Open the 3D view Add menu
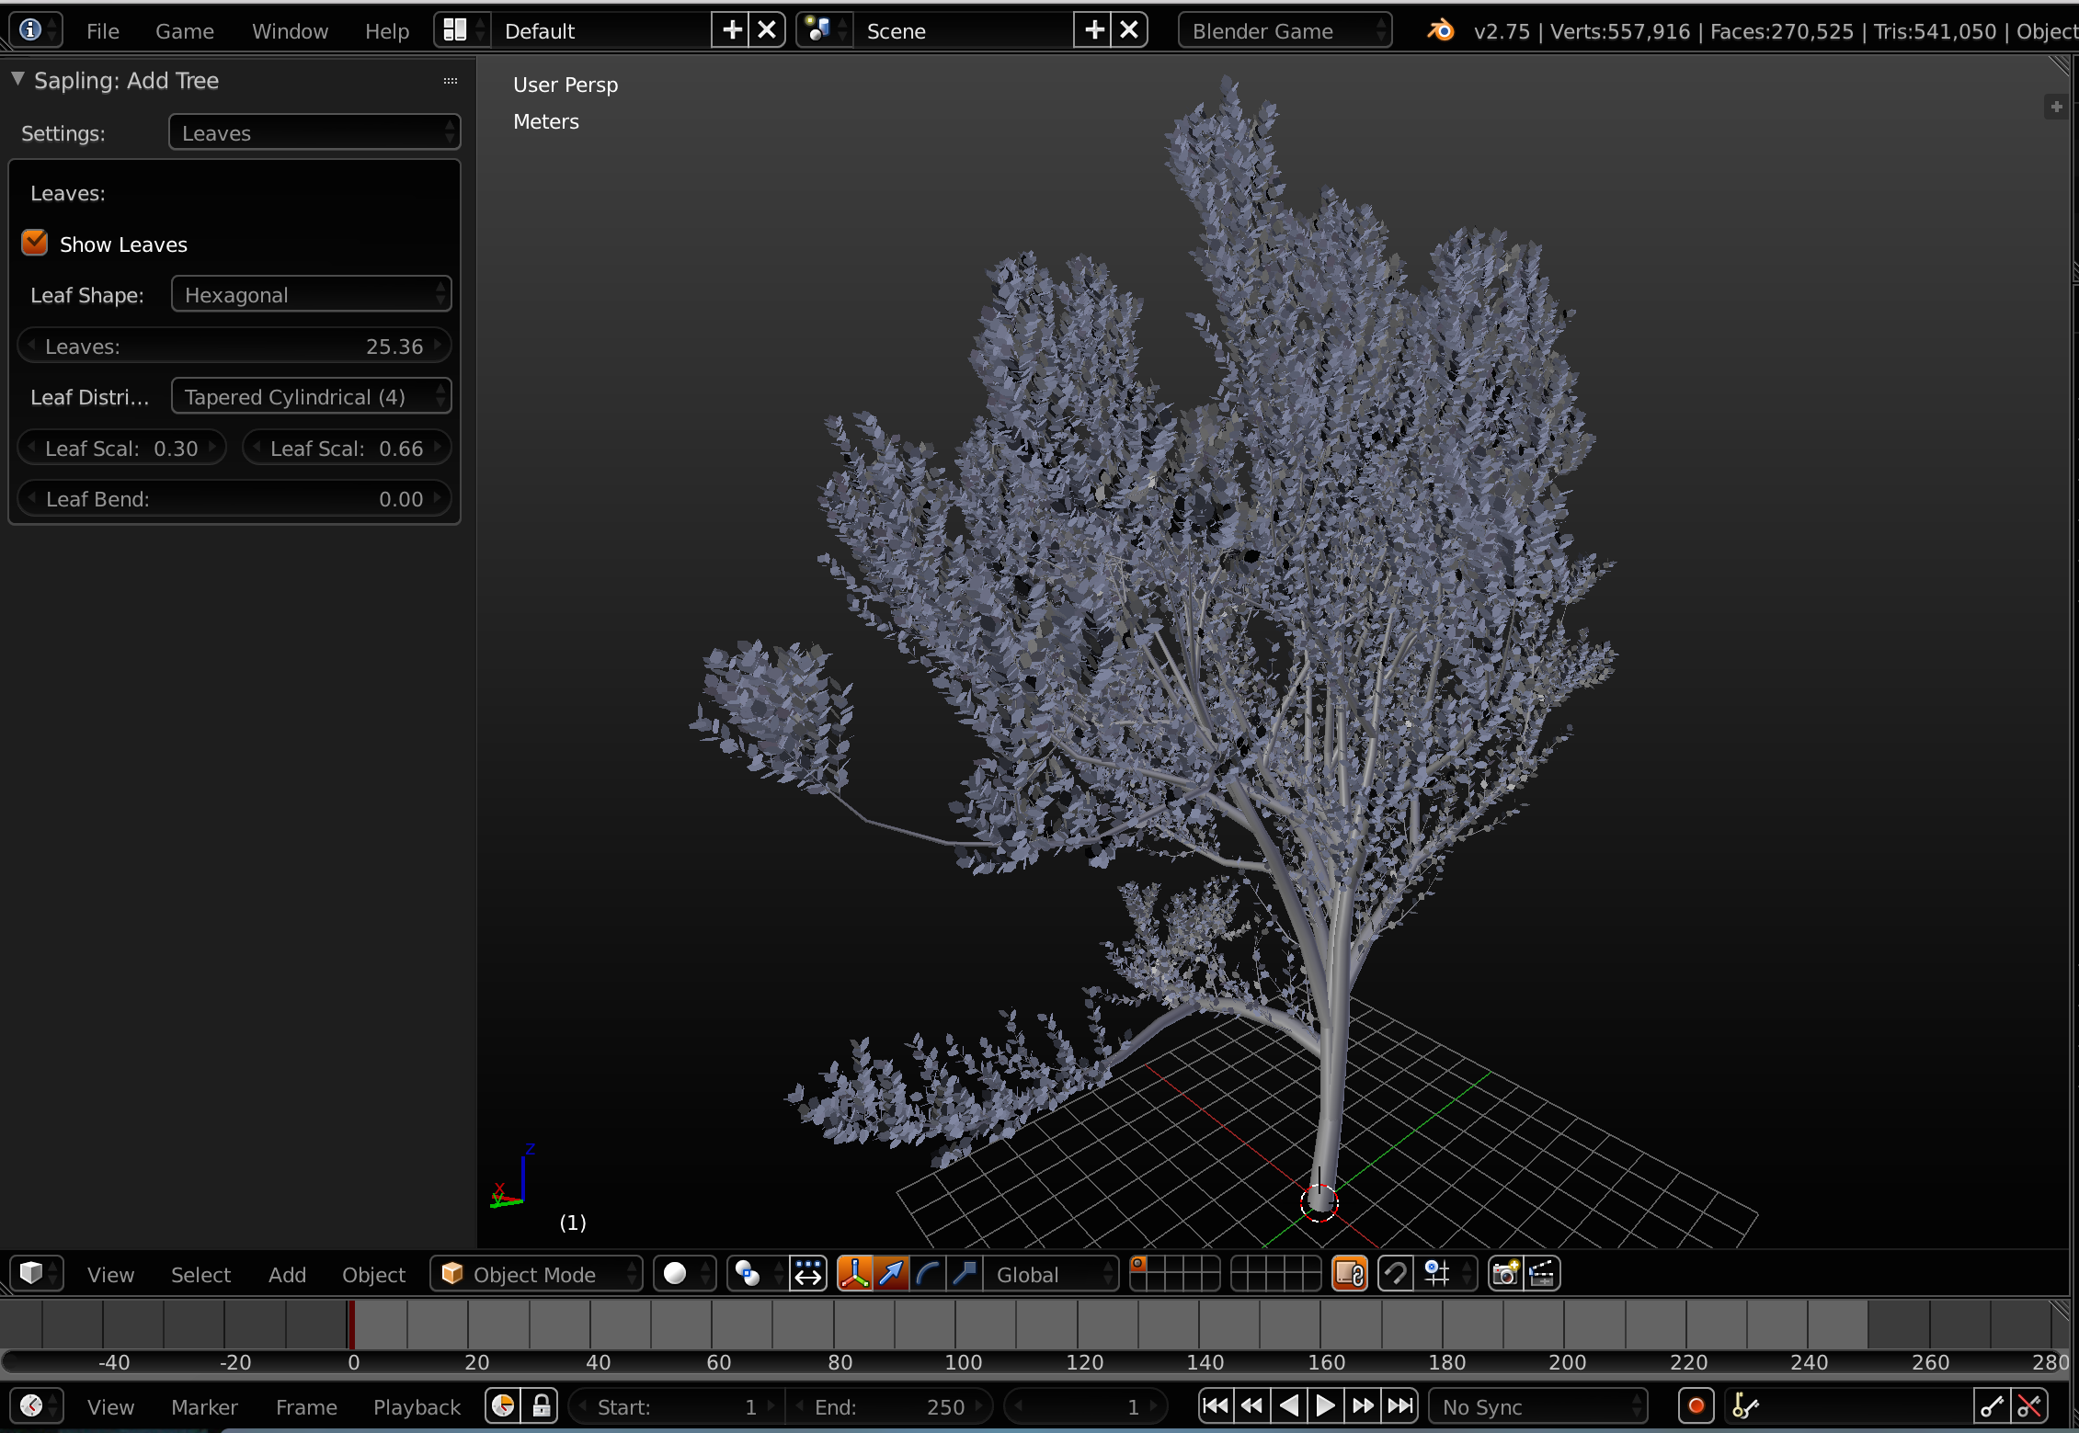The height and width of the screenshot is (1433, 2079). tap(287, 1274)
